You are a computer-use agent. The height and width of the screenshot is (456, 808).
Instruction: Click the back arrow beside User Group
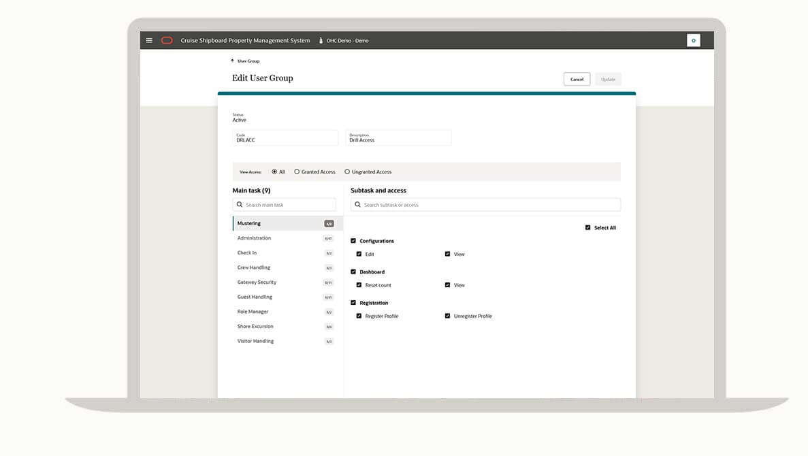tap(233, 61)
